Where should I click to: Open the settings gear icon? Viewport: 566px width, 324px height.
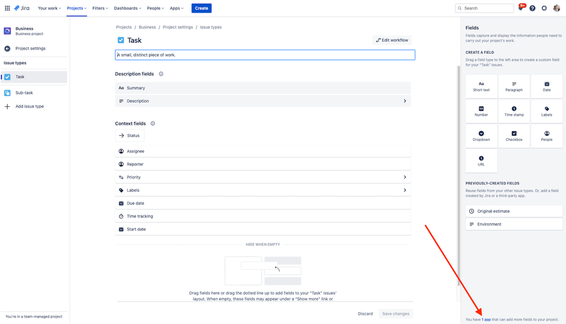pos(545,8)
